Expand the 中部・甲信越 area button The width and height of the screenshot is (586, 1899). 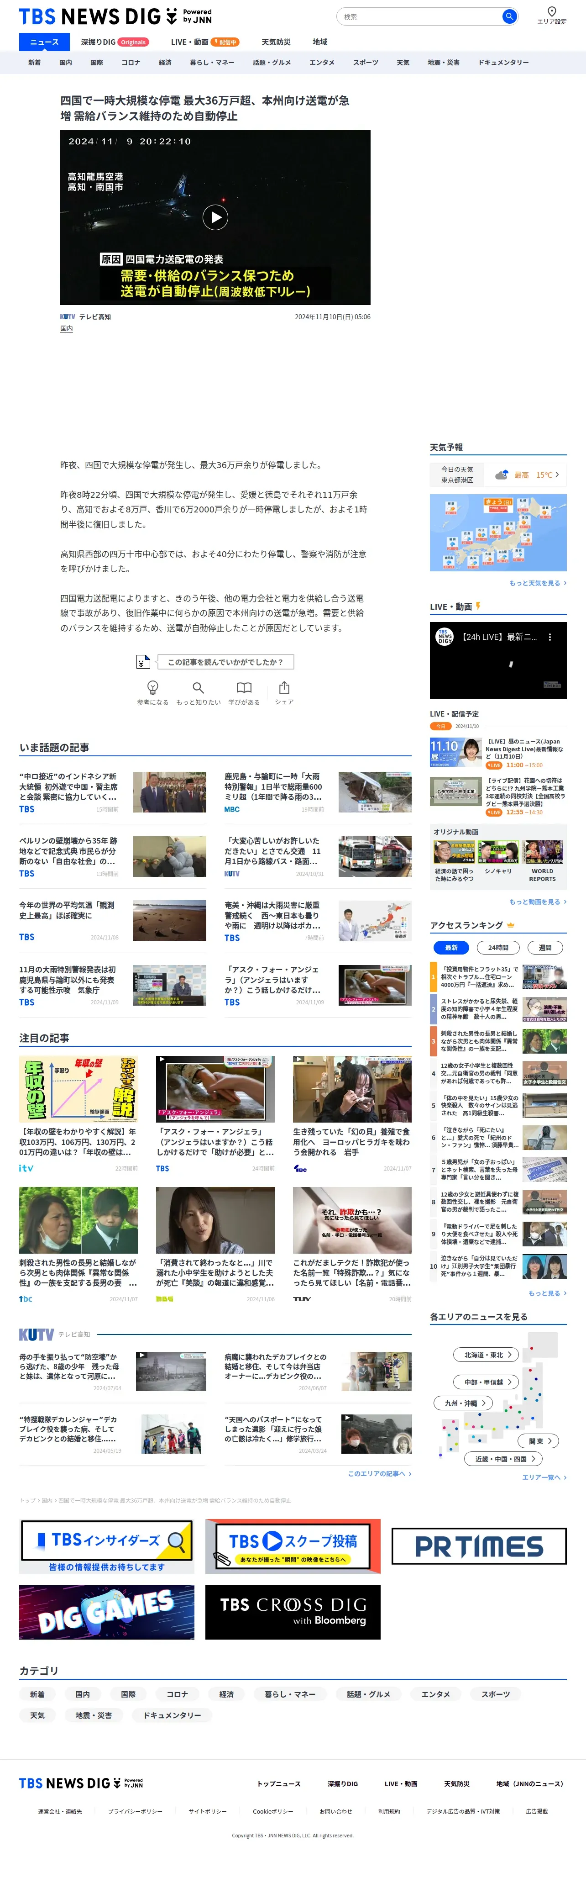click(487, 1382)
